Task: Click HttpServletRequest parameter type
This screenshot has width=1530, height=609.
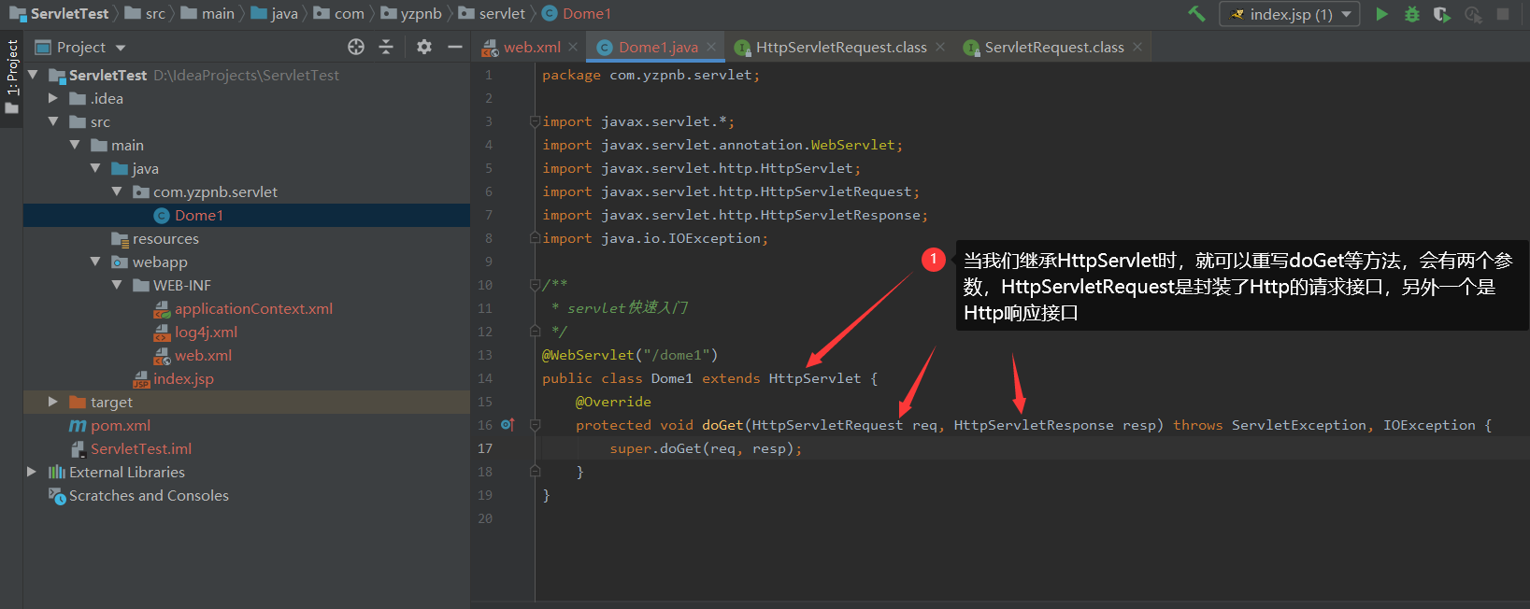Action: [x=828, y=425]
